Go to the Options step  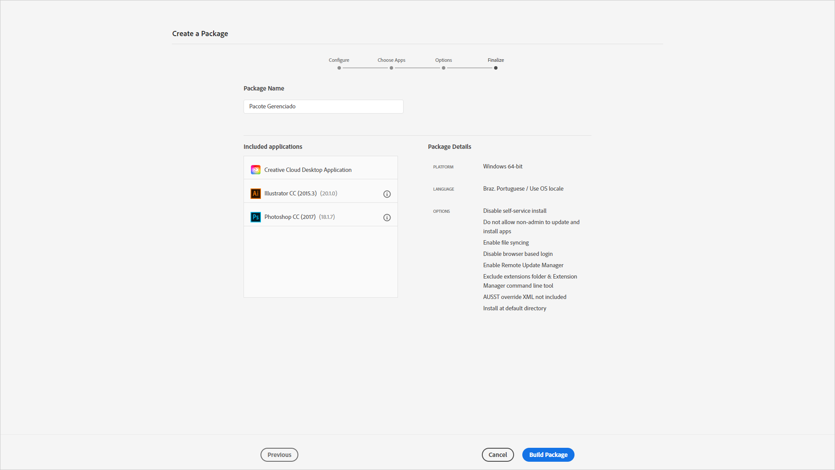pos(444,68)
